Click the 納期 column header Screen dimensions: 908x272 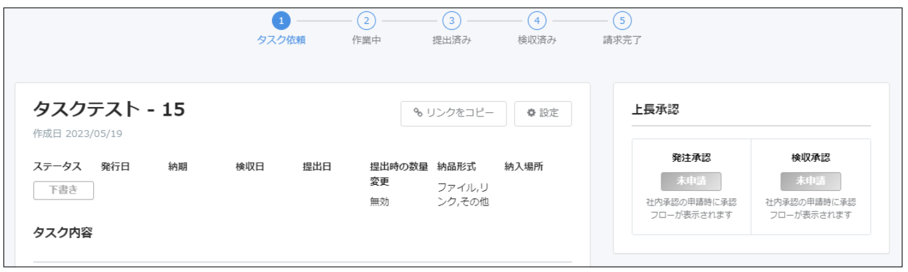(x=177, y=166)
